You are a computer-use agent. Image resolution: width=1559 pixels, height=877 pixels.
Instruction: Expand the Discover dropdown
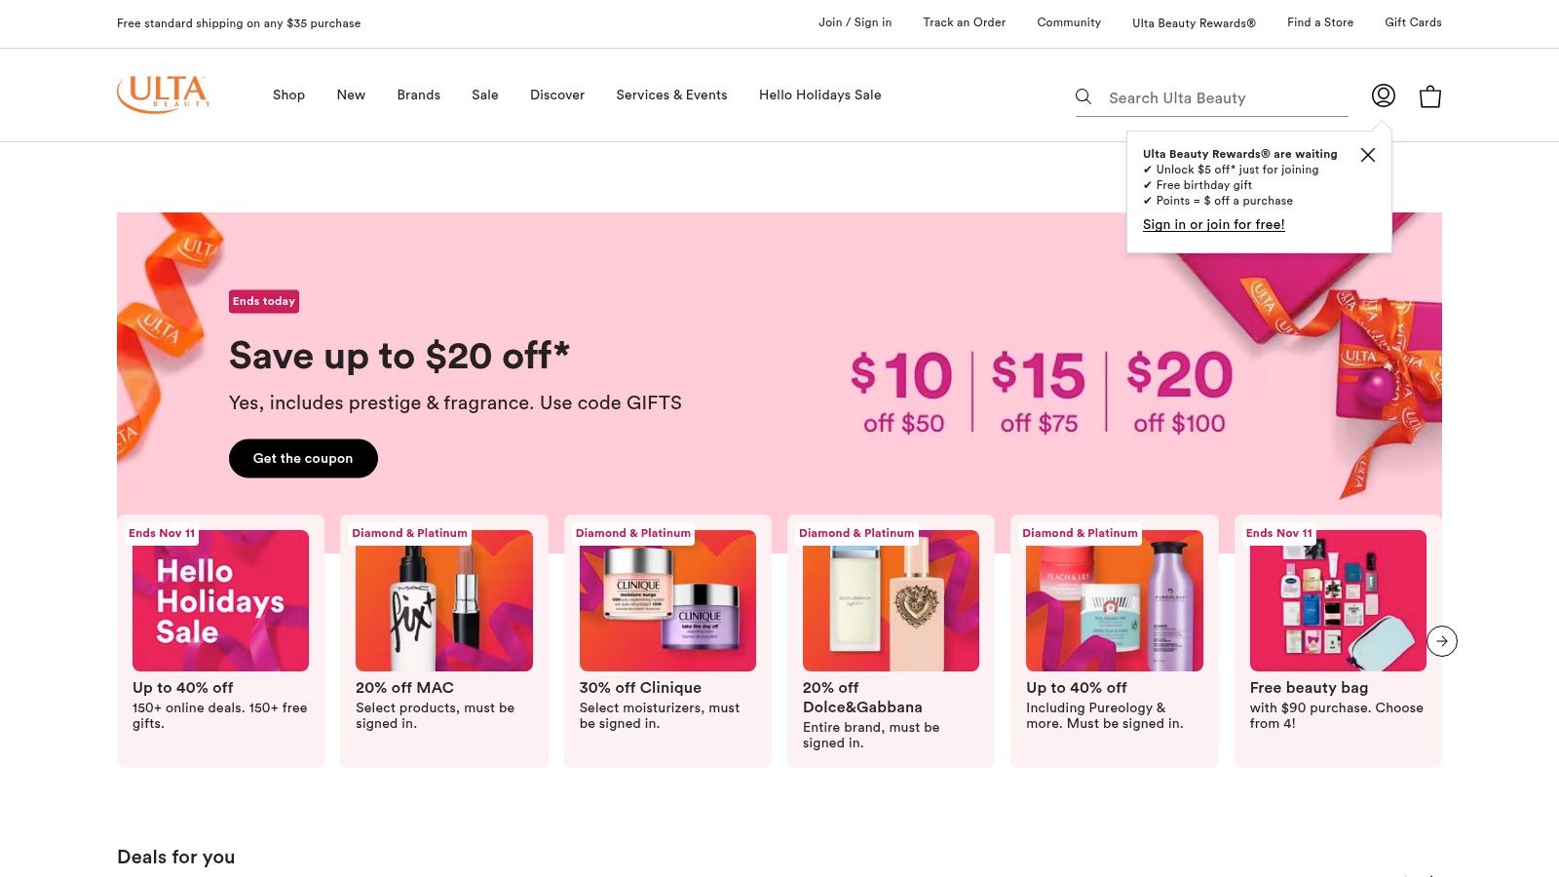coord(556,95)
